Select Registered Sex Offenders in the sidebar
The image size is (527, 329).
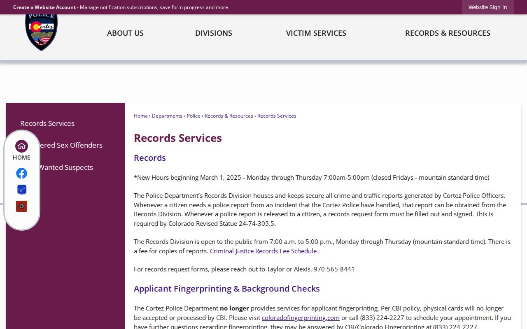tap(71, 145)
